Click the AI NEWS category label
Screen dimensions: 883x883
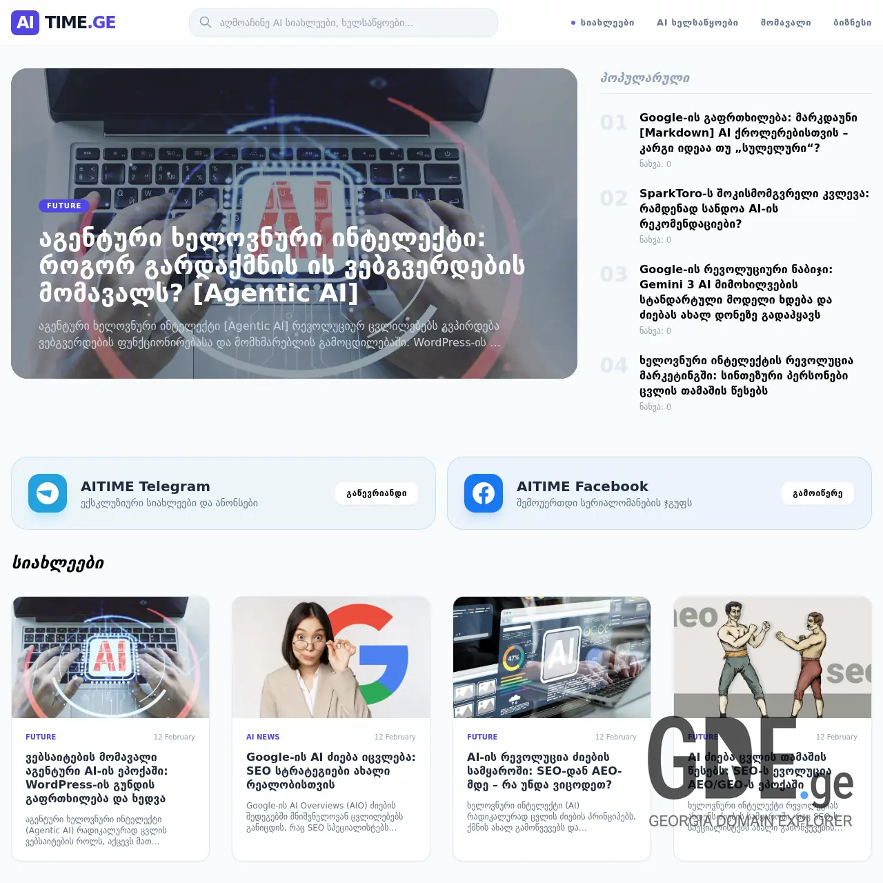(263, 737)
